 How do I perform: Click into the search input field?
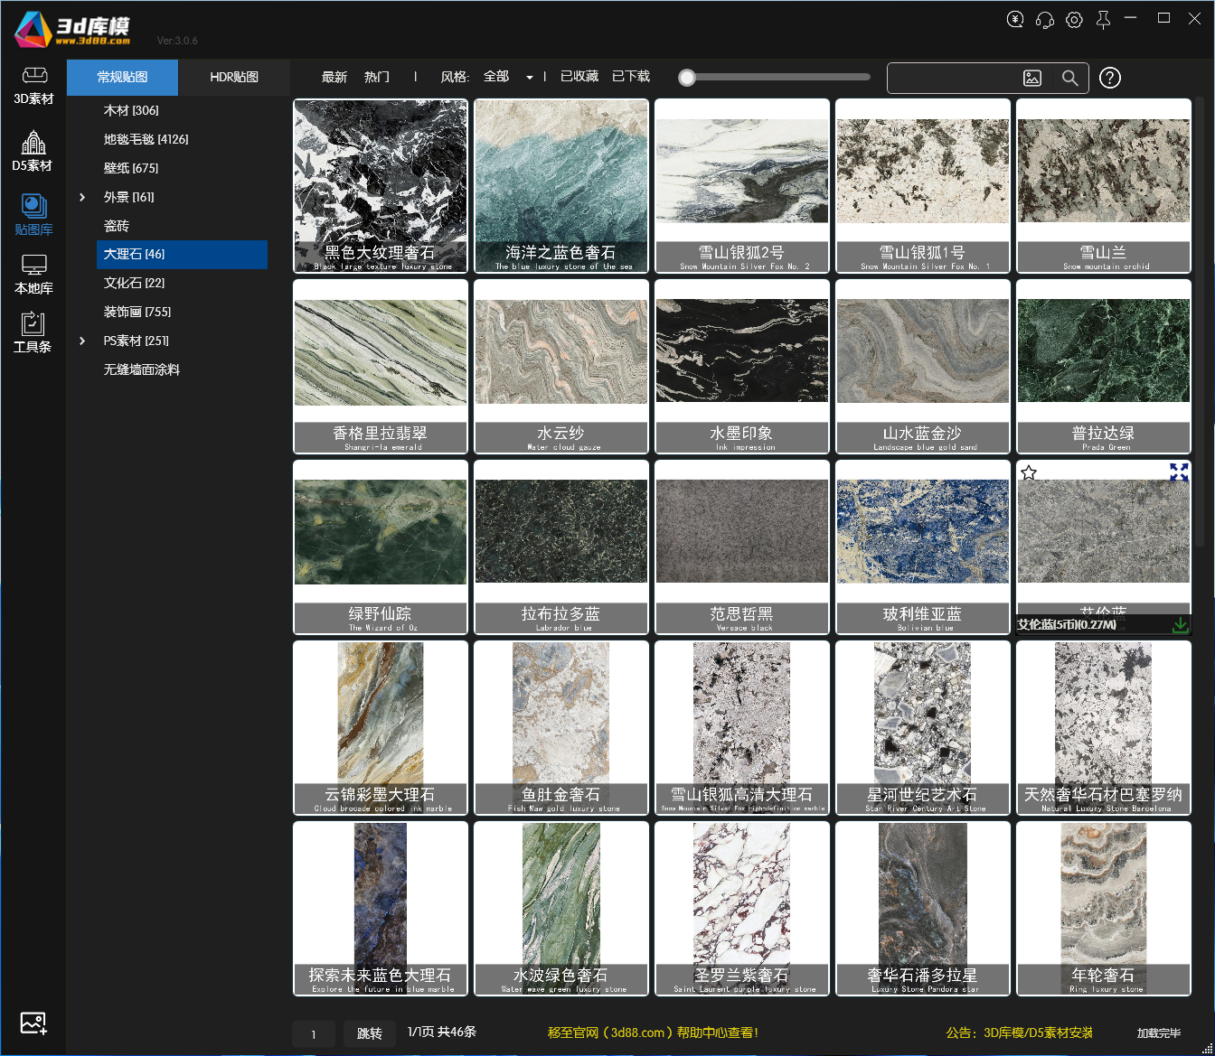(x=954, y=79)
